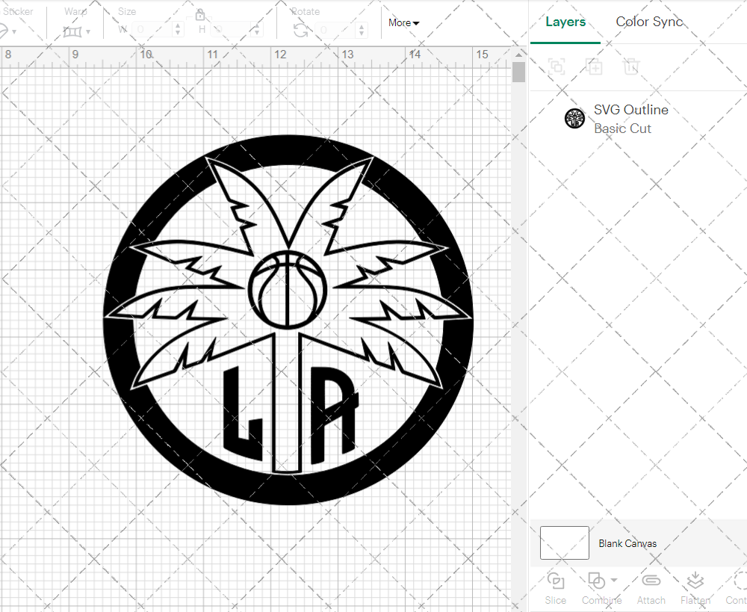Click the Blank Canvas white color swatch
The image size is (747, 612).
pos(564,543)
